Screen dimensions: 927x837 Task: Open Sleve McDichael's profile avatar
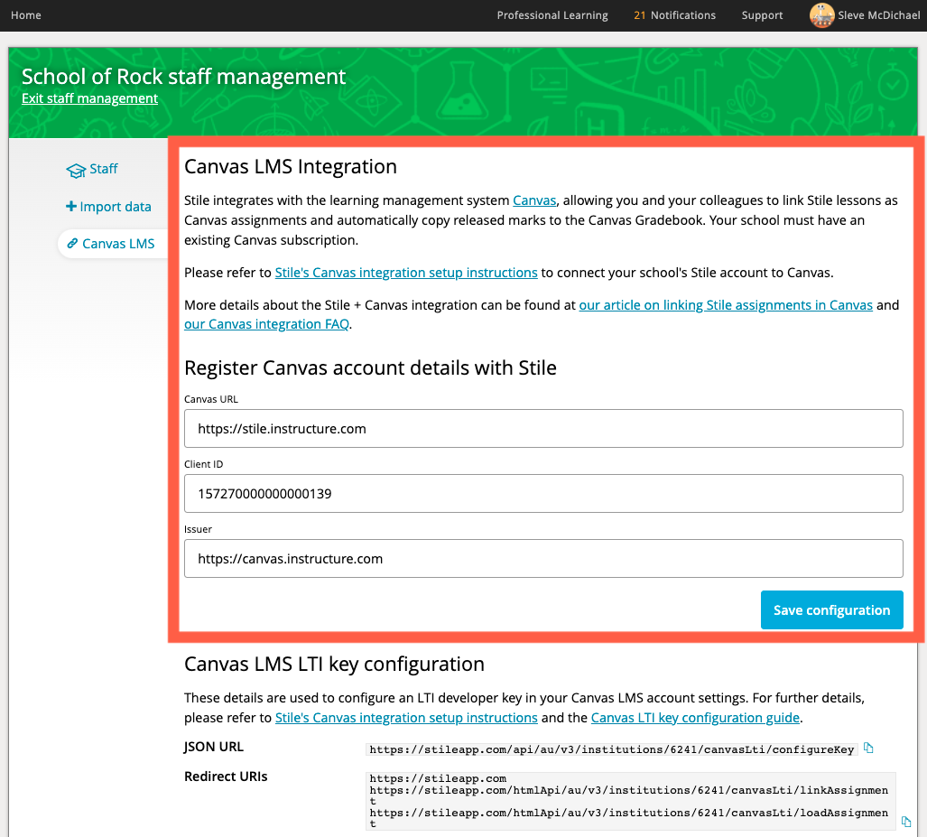(x=821, y=15)
